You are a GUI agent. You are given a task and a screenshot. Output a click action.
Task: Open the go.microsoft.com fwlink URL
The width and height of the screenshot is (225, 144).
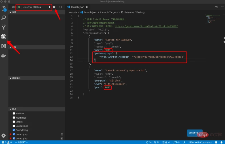tap(146, 26)
